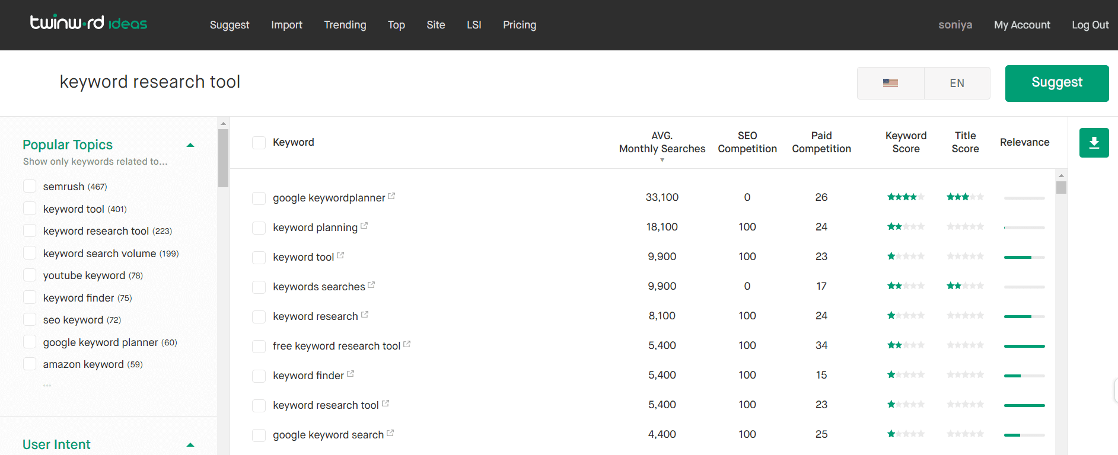Collapse the User Intent section
Viewport: 1118px width, 455px height.
[x=190, y=445]
